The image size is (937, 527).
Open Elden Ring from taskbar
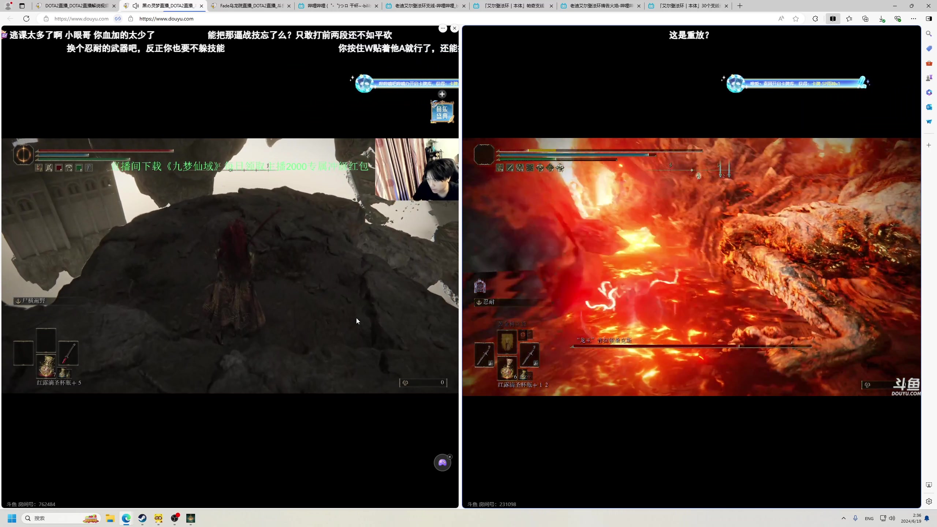191,518
